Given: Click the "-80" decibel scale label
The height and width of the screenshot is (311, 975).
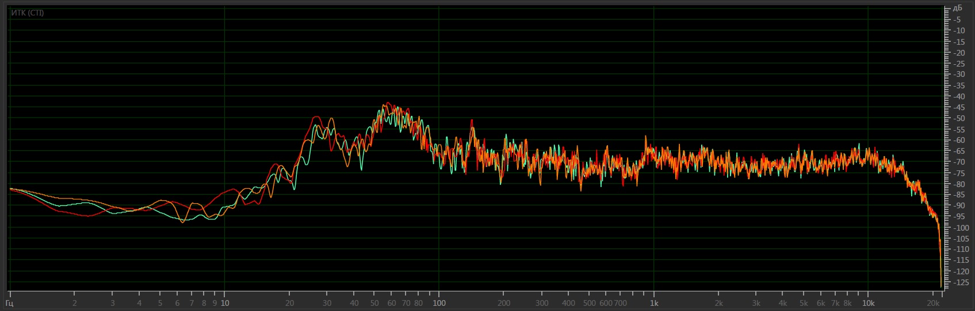Looking at the screenshot, I should 958,184.
